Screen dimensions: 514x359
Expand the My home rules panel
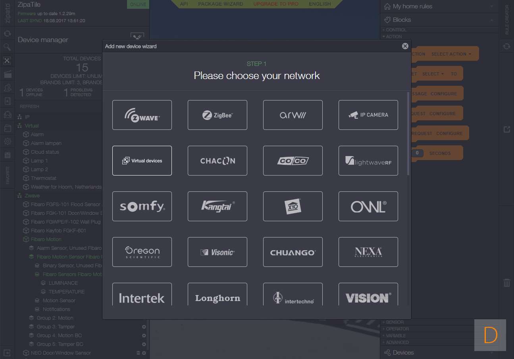click(x=439, y=6)
